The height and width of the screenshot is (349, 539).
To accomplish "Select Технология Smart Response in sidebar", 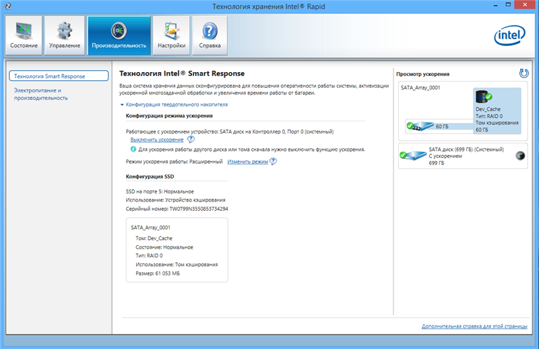I will [59, 76].
